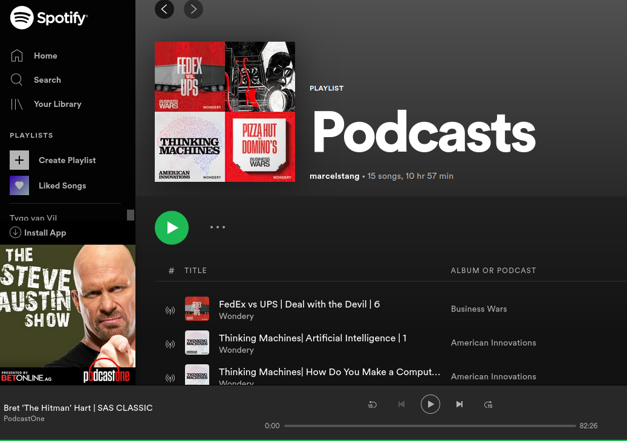Skip to the previous track
The width and height of the screenshot is (627, 441).
401,404
